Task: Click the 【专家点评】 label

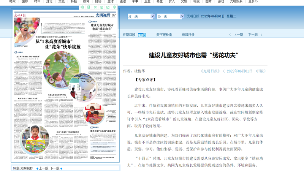Action: [146, 80]
